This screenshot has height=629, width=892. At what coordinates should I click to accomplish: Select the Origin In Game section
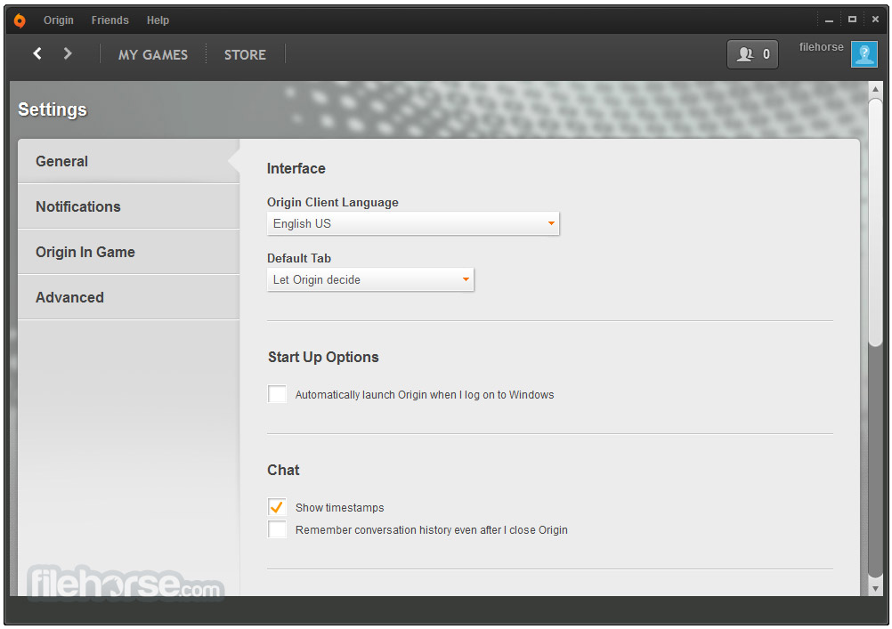(x=128, y=252)
